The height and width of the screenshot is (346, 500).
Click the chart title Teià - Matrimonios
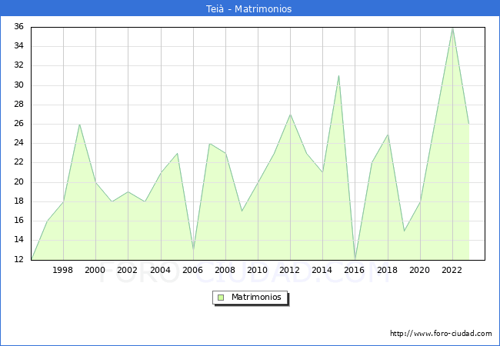click(248, 8)
